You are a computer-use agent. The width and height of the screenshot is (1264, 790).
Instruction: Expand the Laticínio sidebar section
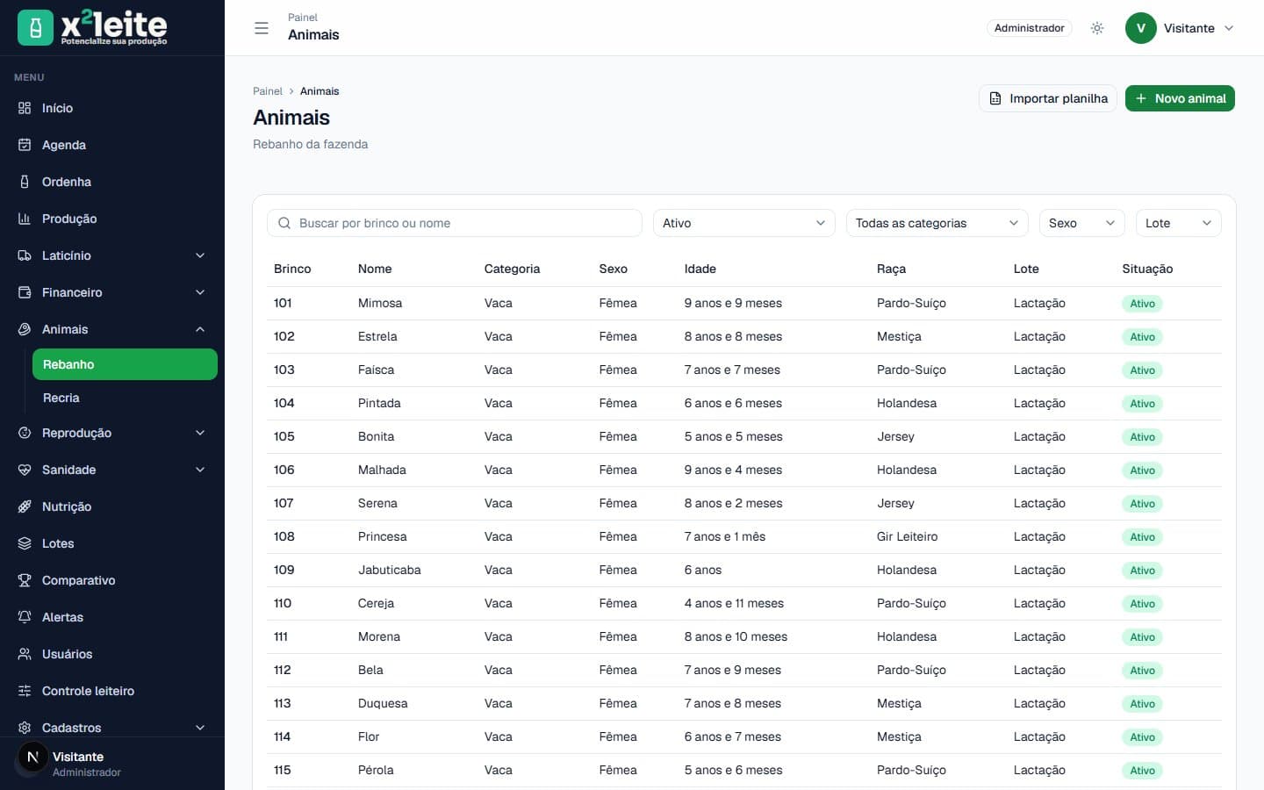click(112, 255)
